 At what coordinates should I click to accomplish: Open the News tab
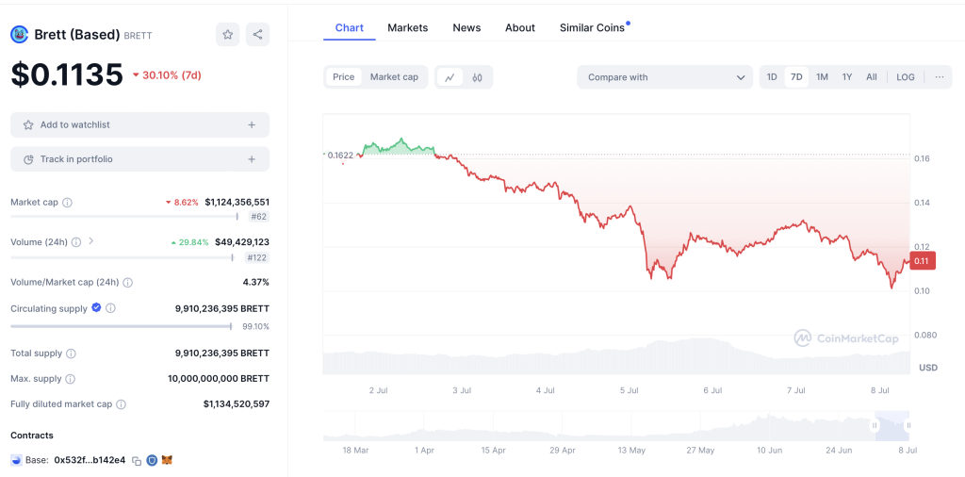(x=466, y=27)
